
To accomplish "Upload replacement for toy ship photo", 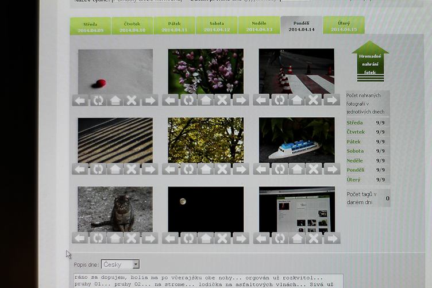I will (297, 169).
